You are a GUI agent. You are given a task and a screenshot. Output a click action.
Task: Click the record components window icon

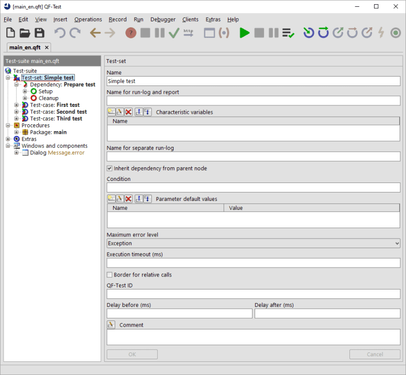pos(209,33)
